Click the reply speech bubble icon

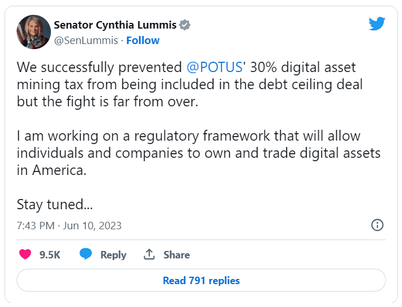click(x=86, y=254)
